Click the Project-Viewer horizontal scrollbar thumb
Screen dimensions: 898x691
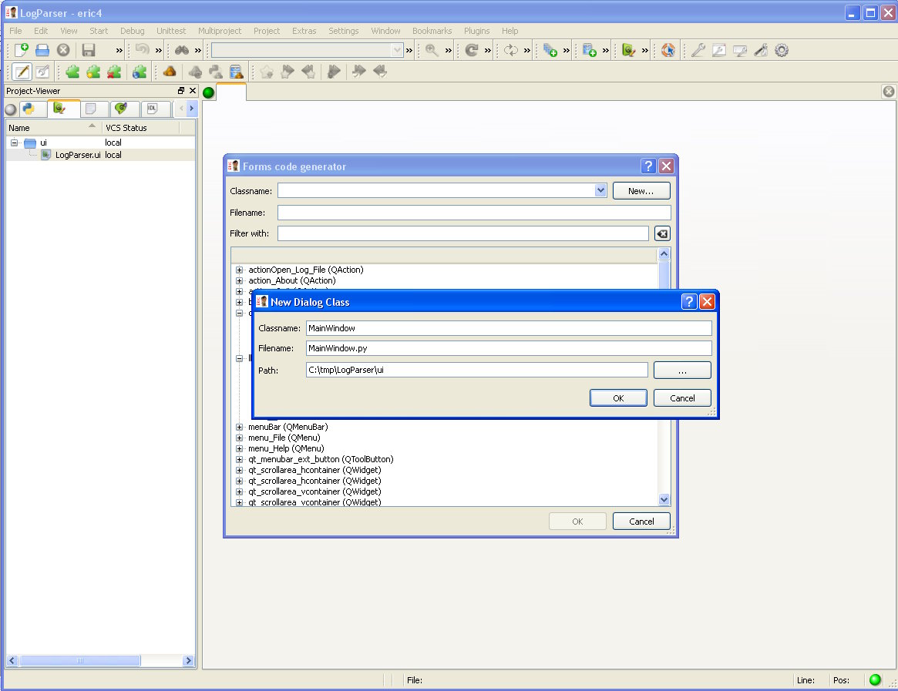click(x=79, y=661)
